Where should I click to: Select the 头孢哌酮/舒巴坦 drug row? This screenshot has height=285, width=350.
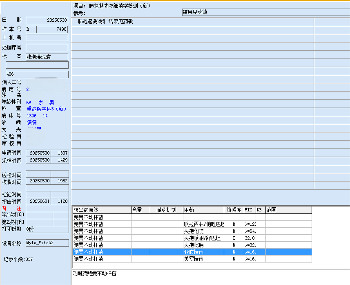(203, 238)
